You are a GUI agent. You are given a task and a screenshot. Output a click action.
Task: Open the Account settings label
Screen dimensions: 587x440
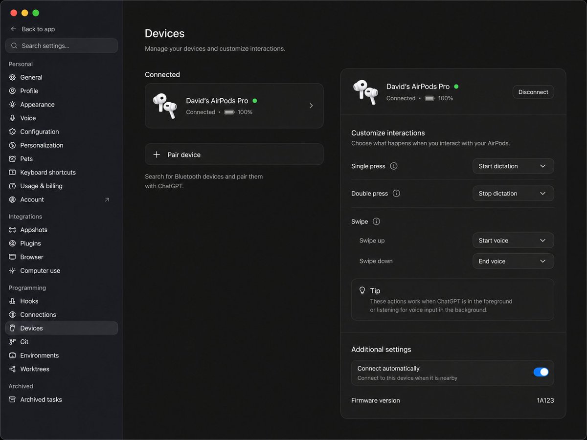click(32, 199)
